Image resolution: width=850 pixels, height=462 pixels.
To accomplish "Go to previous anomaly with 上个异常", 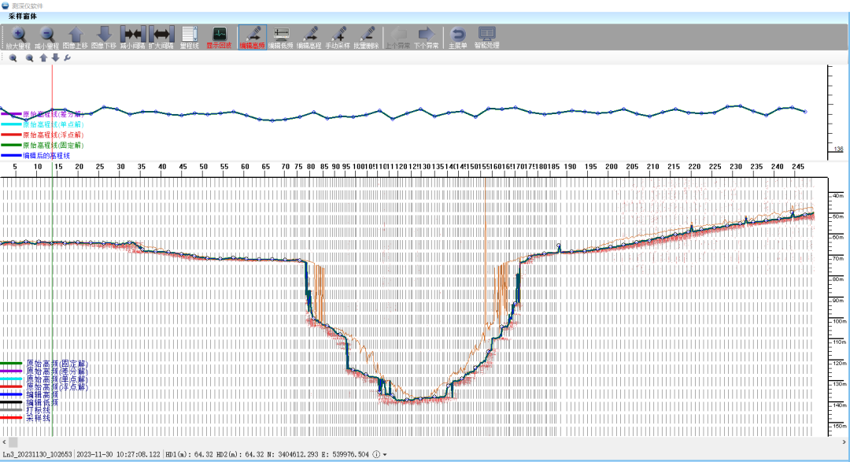I will pos(398,38).
